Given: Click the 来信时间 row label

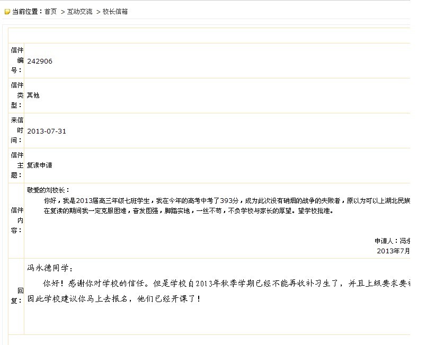Looking at the screenshot, I should pyautogui.click(x=17, y=130).
